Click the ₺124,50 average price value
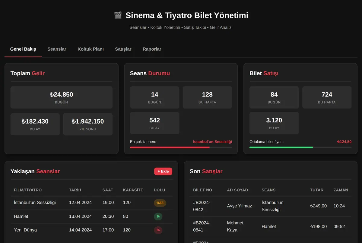 (344, 142)
